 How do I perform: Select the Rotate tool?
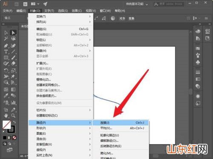[x=6, y=70]
